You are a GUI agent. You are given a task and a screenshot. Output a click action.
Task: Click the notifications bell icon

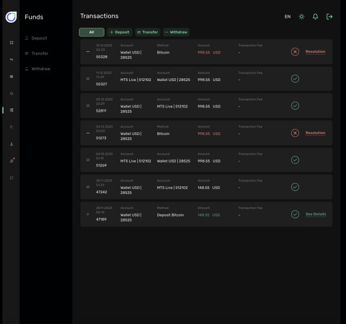click(315, 17)
